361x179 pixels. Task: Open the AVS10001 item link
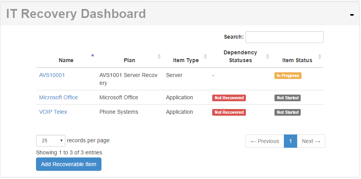point(52,75)
